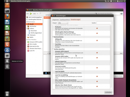Click the Ubuntu dash logo at top left

point(7,1)
